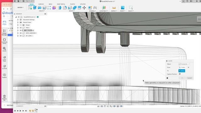Viewport: 201px width, 113px height.
Task: Select the Create Sketch tool
Action: tap(30, 8)
